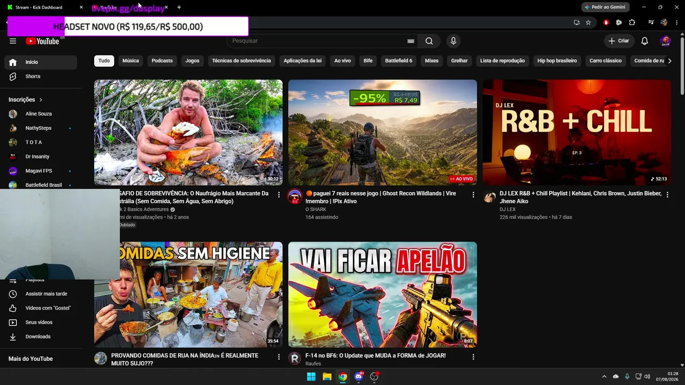Open the YouTube hamburger guide menu
Image resolution: width=685 pixels, height=385 pixels.
(x=13, y=41)
